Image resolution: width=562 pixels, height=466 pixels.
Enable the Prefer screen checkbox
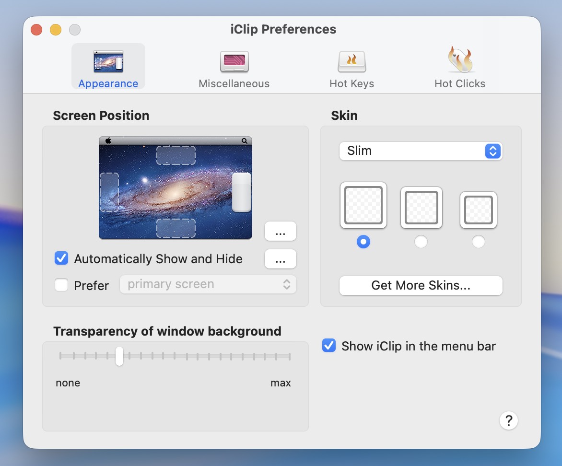(61, 285)
